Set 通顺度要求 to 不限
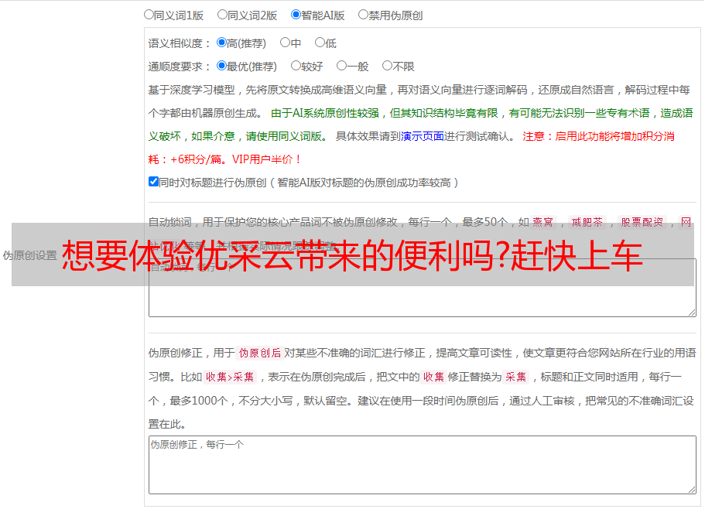 point(387,66)
